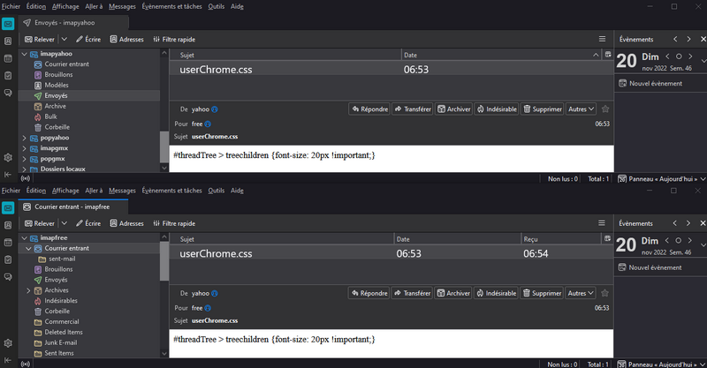Click the Date column header in top message list
The width and height of the screenshot is (707, 368).
(409, 55)
